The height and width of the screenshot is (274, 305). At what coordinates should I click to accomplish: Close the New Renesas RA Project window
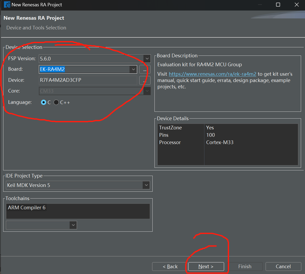(297, 5)
